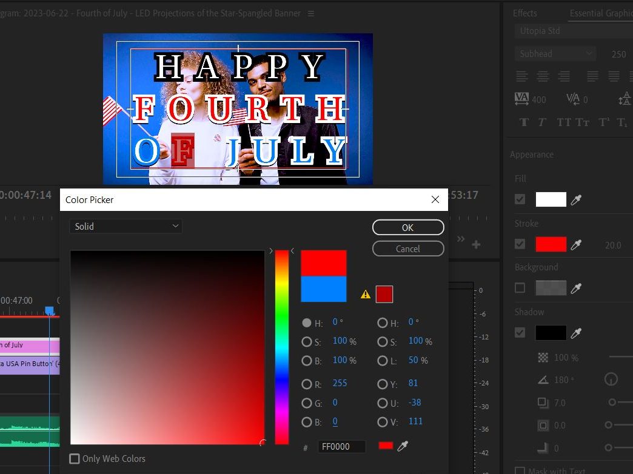Viewport: 633px width, 474px height.
Task: Click the gray Background color swatch
Action: 551,288
